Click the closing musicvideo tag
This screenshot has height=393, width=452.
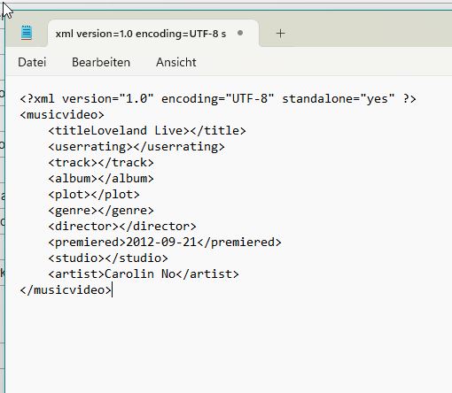coord(66,290)
